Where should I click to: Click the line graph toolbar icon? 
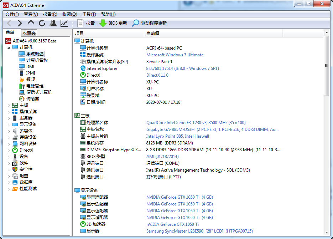point(64,23)
